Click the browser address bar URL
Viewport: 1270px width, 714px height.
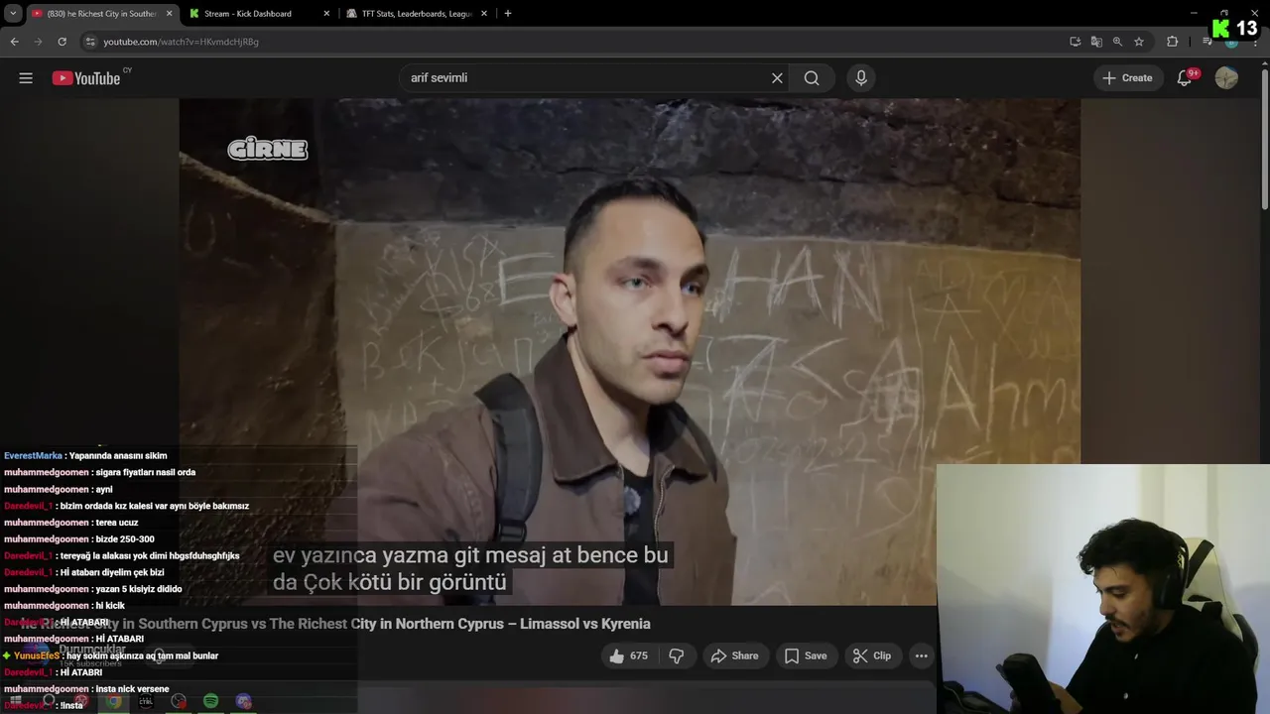181,42
